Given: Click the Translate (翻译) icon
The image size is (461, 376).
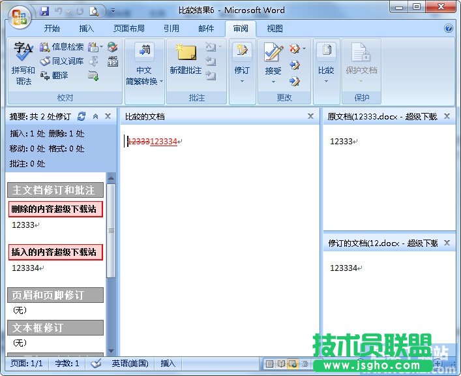Looking at the screenshot, I should pyautogui.click(x=55, y=76).
